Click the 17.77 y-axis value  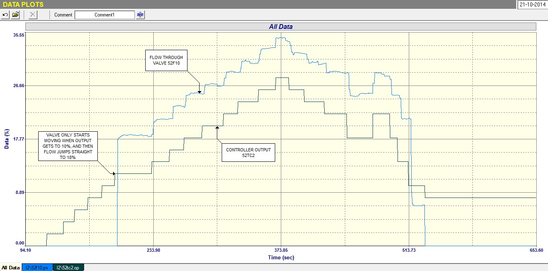coord(19,139)
